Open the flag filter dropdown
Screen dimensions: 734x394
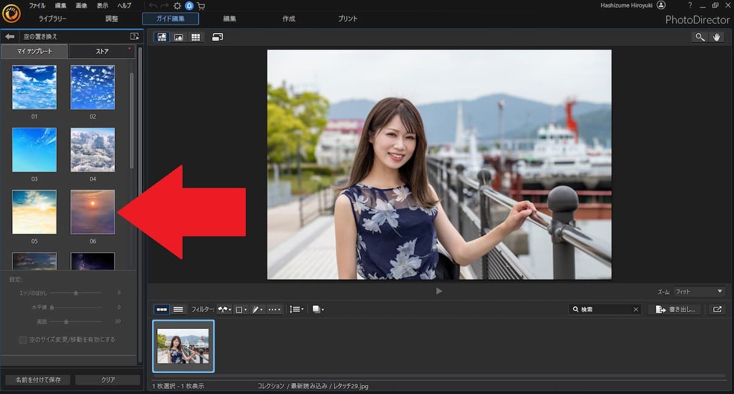(x=224, y=310)
